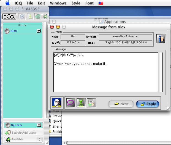This screenshot has height=145, width=171.
Task: Click the ICQ window title 31845395
Action: tap(30, 9)
